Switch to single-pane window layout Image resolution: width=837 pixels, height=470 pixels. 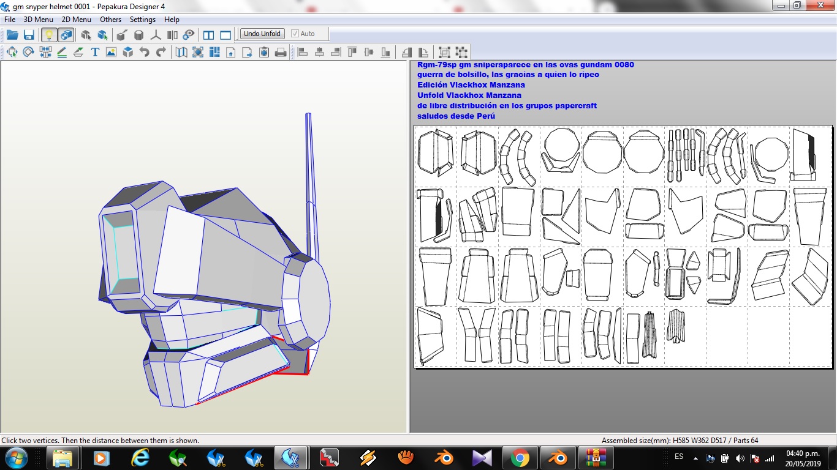(225, 35)
